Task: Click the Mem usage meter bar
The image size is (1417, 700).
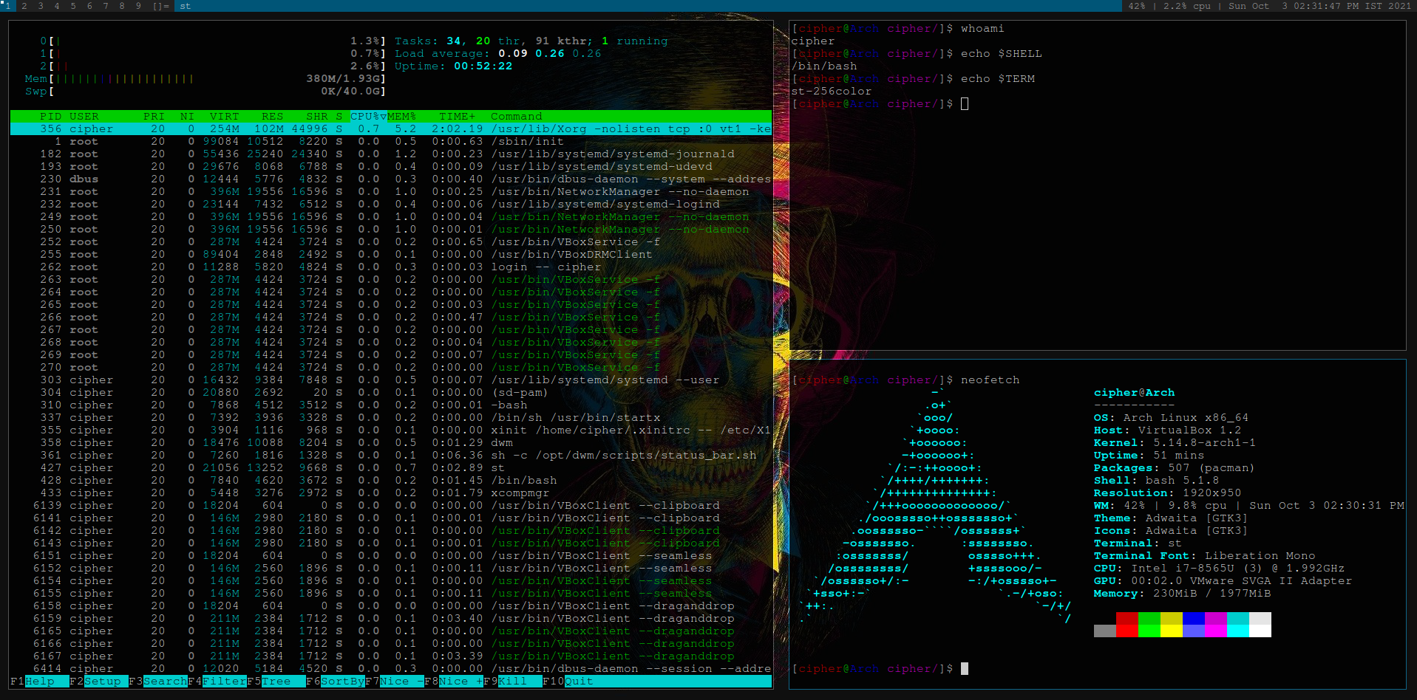Action: [206, 79]
